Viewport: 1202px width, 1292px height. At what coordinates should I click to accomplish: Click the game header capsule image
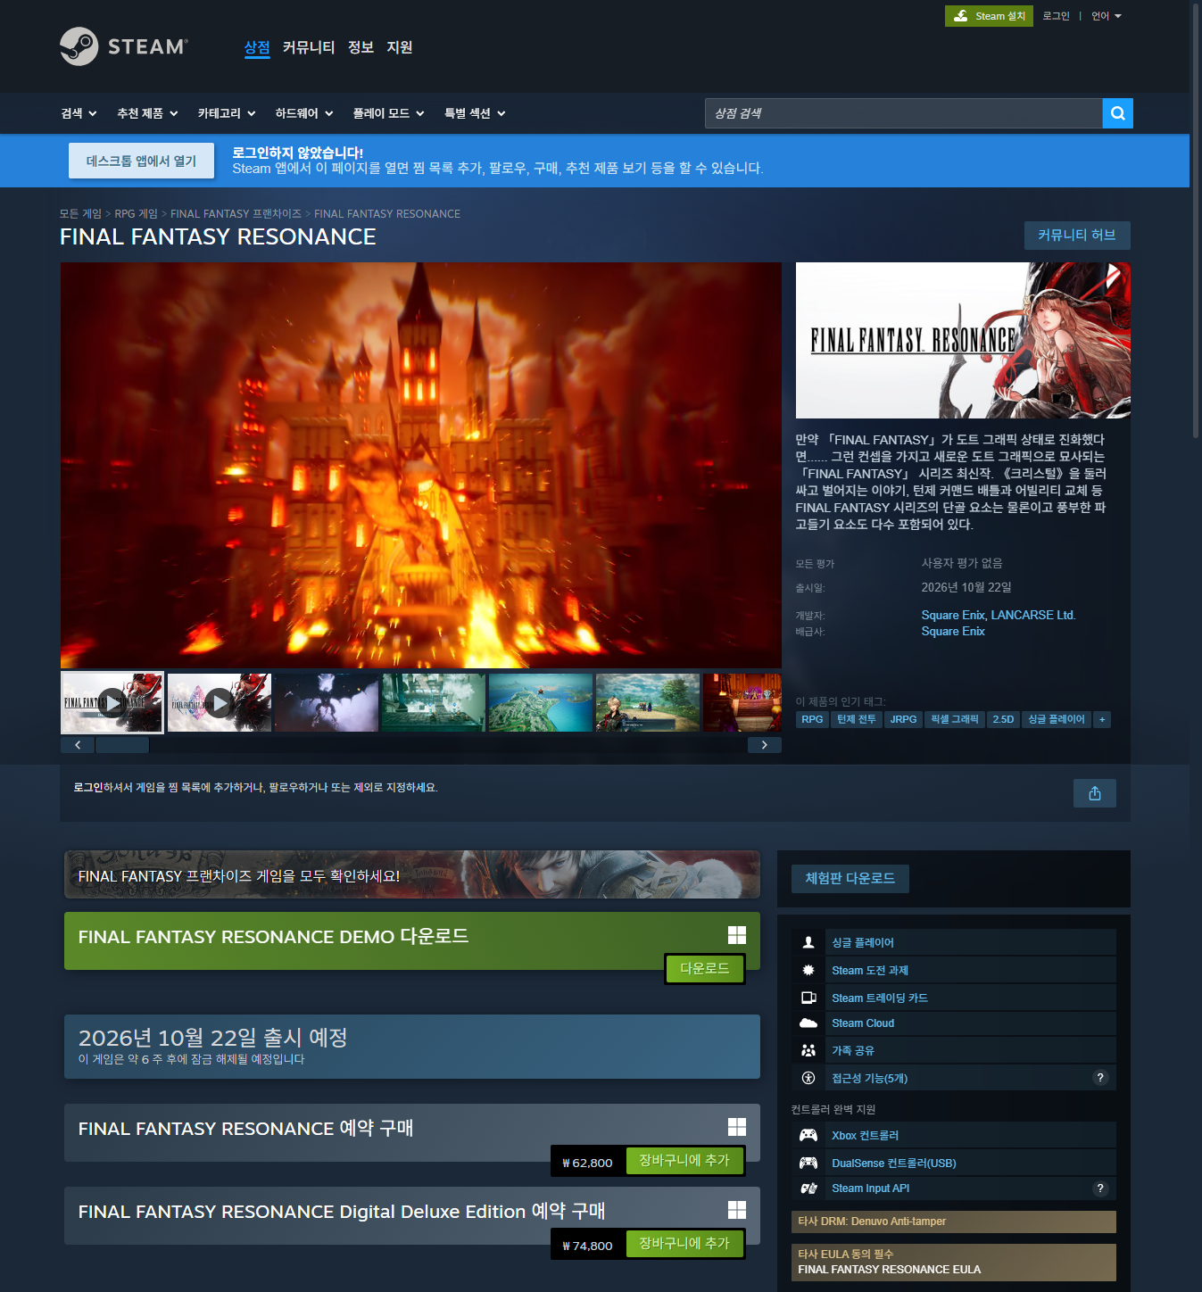963,340
